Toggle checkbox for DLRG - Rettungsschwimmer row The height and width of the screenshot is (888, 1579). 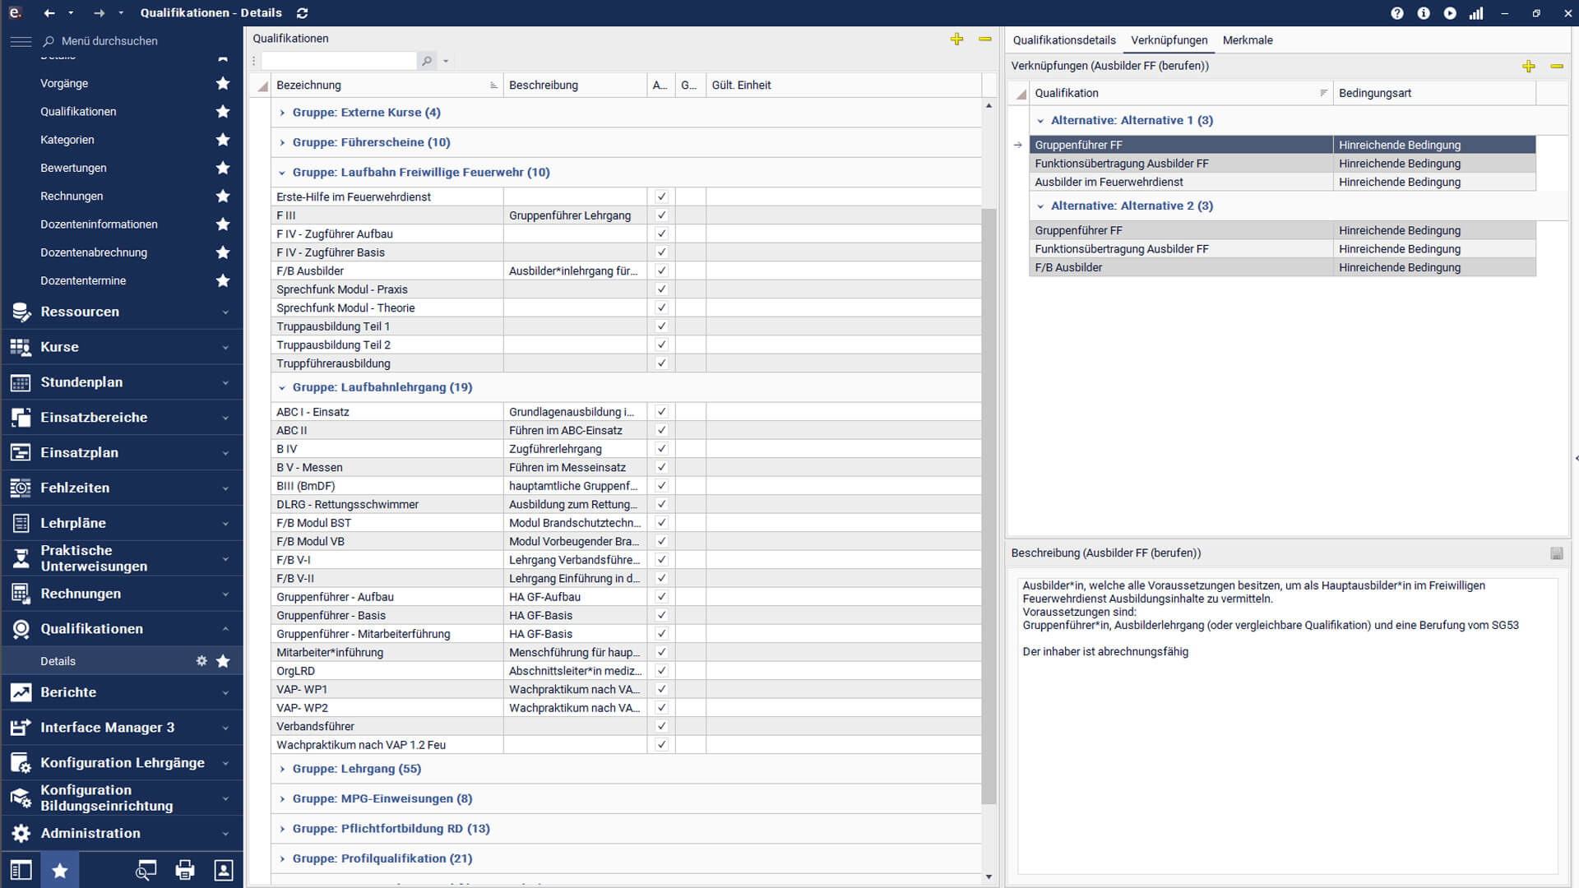pos(661,504)
